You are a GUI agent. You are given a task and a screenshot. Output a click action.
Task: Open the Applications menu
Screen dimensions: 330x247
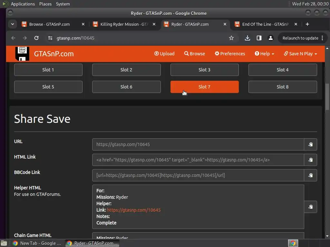[23, 4]
